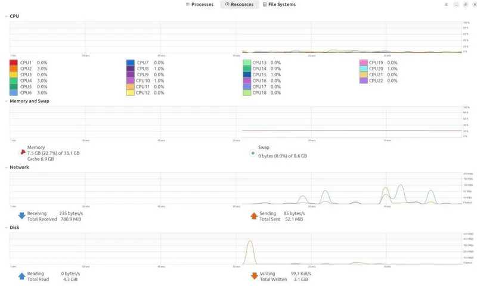Select the CPU14 color swatch
Viewport: 477px width, 286px height.
click(x=247, y=69)
